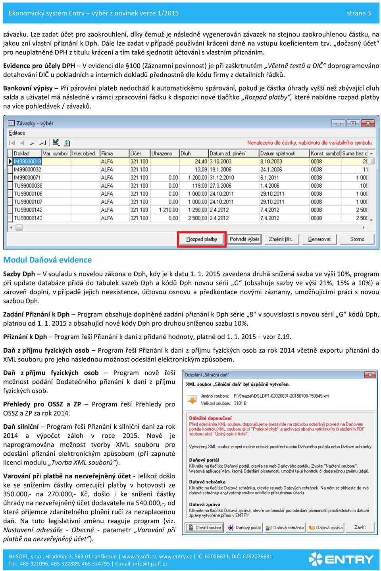
Task: Click the Generovat button
Action: coord(319,239)
